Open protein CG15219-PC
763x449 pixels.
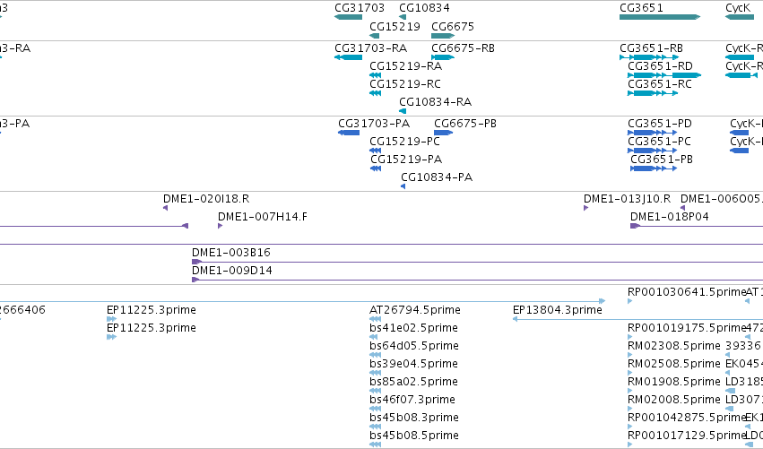(375, 151)
